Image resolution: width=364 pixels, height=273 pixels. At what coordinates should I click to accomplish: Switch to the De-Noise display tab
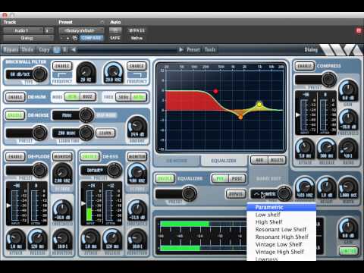click(177, 161)
